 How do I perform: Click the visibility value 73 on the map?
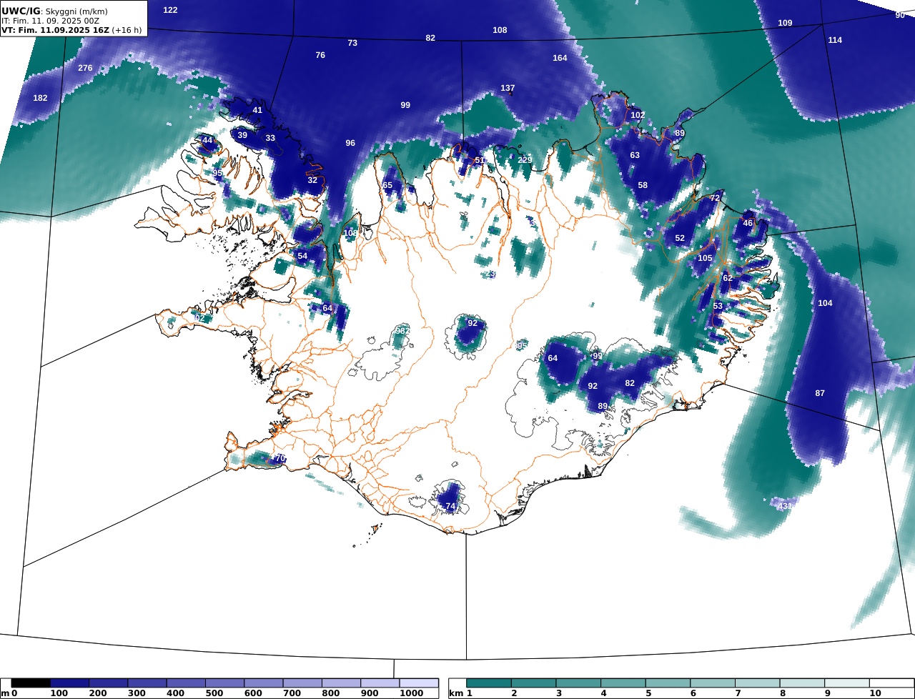coord(352,43)
